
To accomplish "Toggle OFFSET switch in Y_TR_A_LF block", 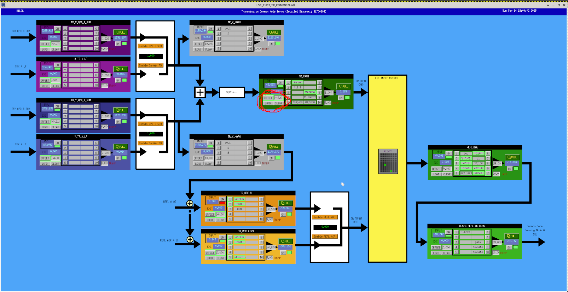I will [45, 158].
